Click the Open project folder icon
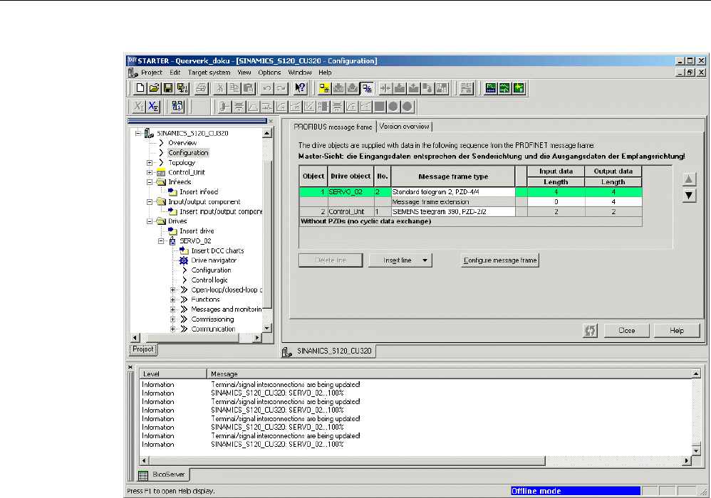Image resolution: width=711 pixels, height=498 pixels. coord(154,88)
